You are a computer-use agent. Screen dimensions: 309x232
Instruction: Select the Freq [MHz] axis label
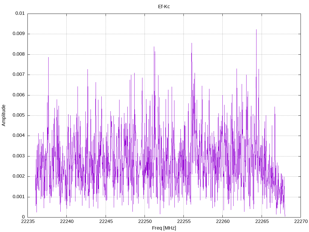164,228
